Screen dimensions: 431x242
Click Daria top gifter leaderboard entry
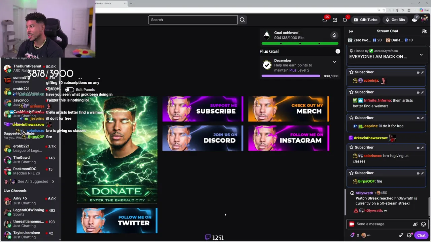coord(399,40)
